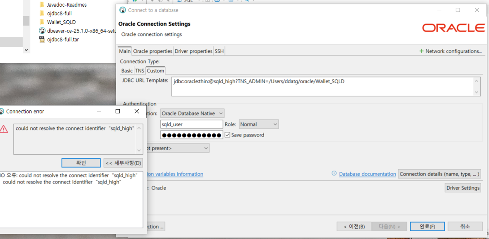Click the JDBC URL field scroll down arrow
The image size is (489, 239).
tap(477, 92)
